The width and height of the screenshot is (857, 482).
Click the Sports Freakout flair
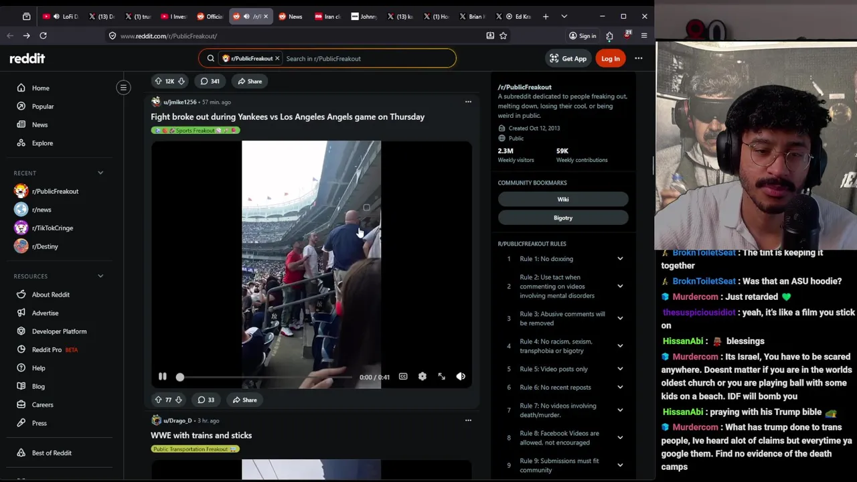tap(195, 131)
